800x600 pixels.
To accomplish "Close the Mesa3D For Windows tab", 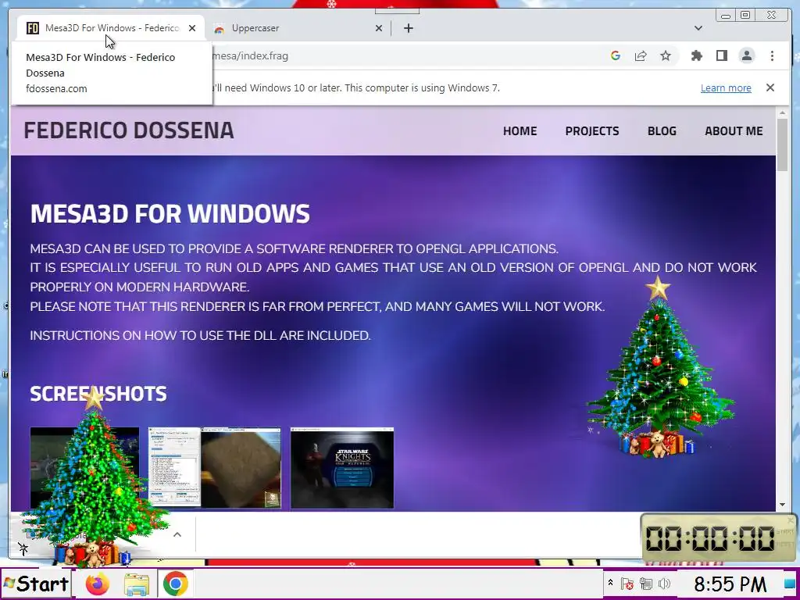I will [192, 28].
